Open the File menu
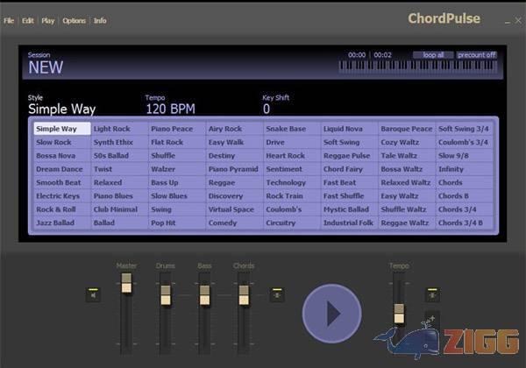Viewport: 526px width, 368px height. [x=9, y=20]
